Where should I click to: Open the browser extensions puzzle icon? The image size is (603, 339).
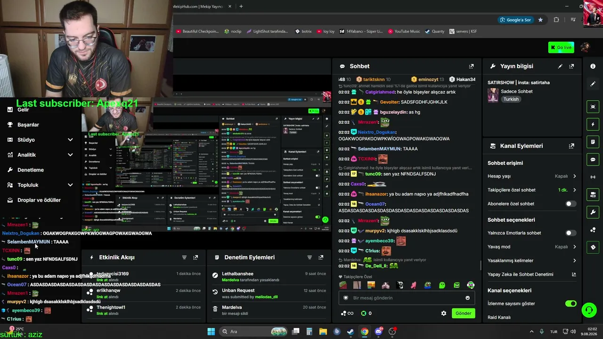coord(556,20)
